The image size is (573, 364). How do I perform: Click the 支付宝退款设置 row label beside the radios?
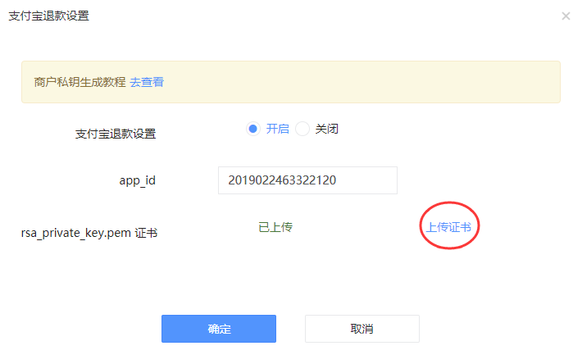pyautogui.click(x=116, y=134)
